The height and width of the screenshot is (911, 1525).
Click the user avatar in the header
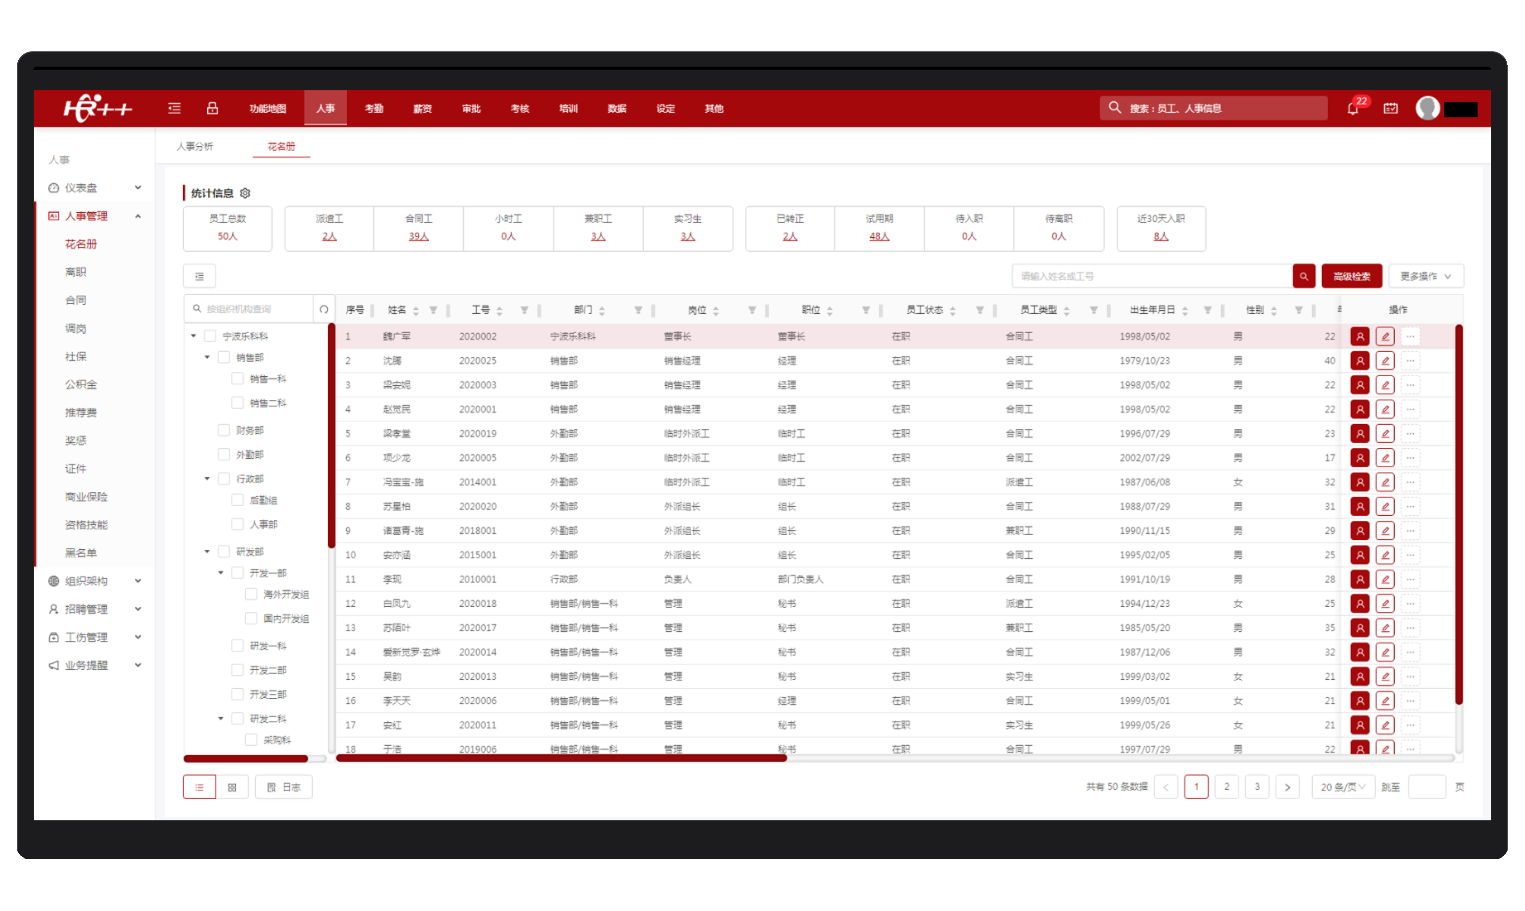[1427, 108]
